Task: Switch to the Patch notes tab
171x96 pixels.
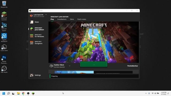Action: tap(82, 19)
